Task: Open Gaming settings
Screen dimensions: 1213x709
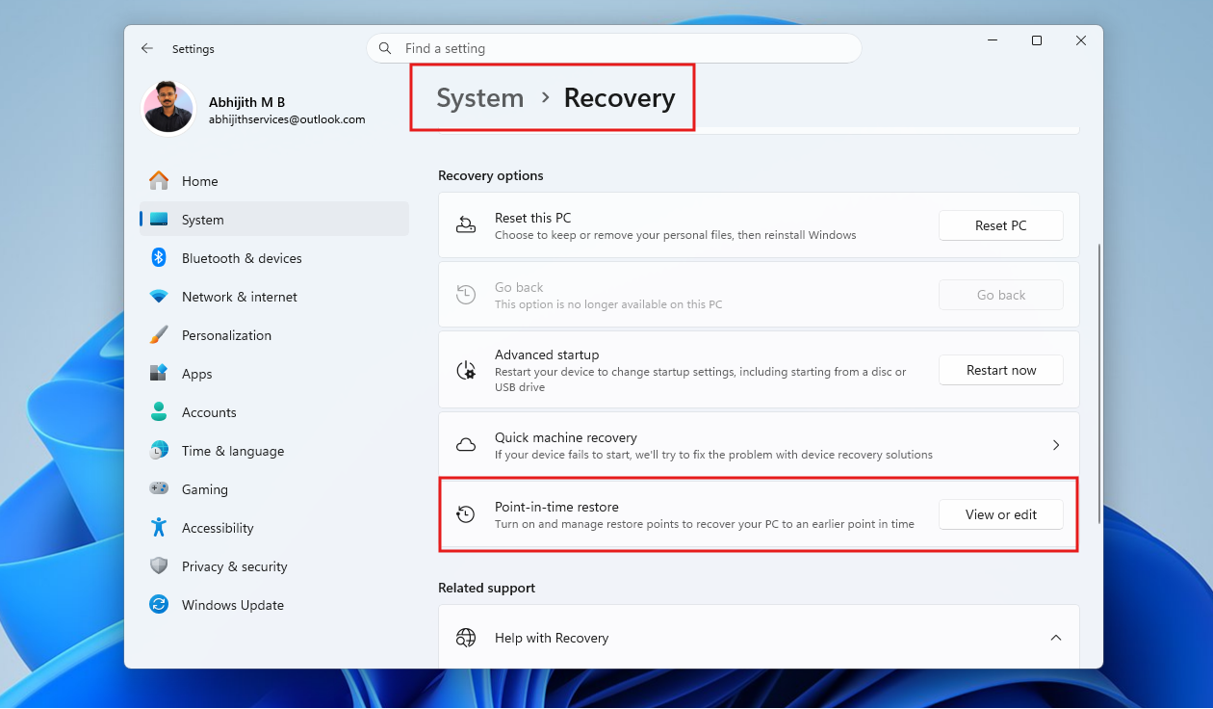Action: pyautogui.click(x=274, y=489)
